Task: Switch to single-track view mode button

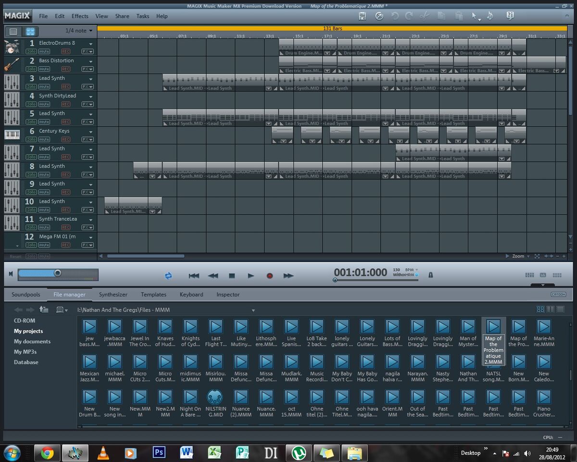Action: (13, 31)
